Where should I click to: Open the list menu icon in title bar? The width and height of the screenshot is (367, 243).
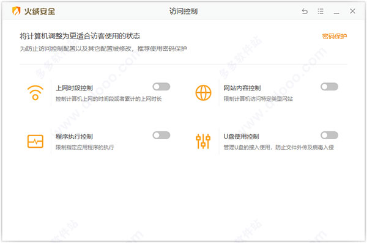point(321,11)
